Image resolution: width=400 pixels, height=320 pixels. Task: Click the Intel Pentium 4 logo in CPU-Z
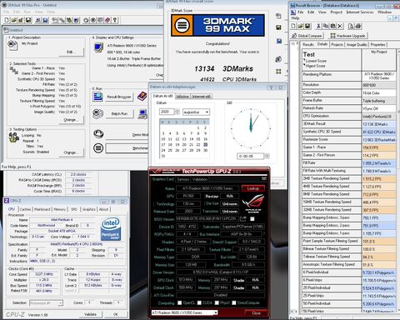pos(111,228)
